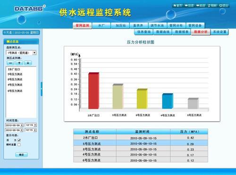The height and width of the screenshot is (175, 236).
Task: Select 5号压力测点 in the measuring point list
Action: click(15, 74)
